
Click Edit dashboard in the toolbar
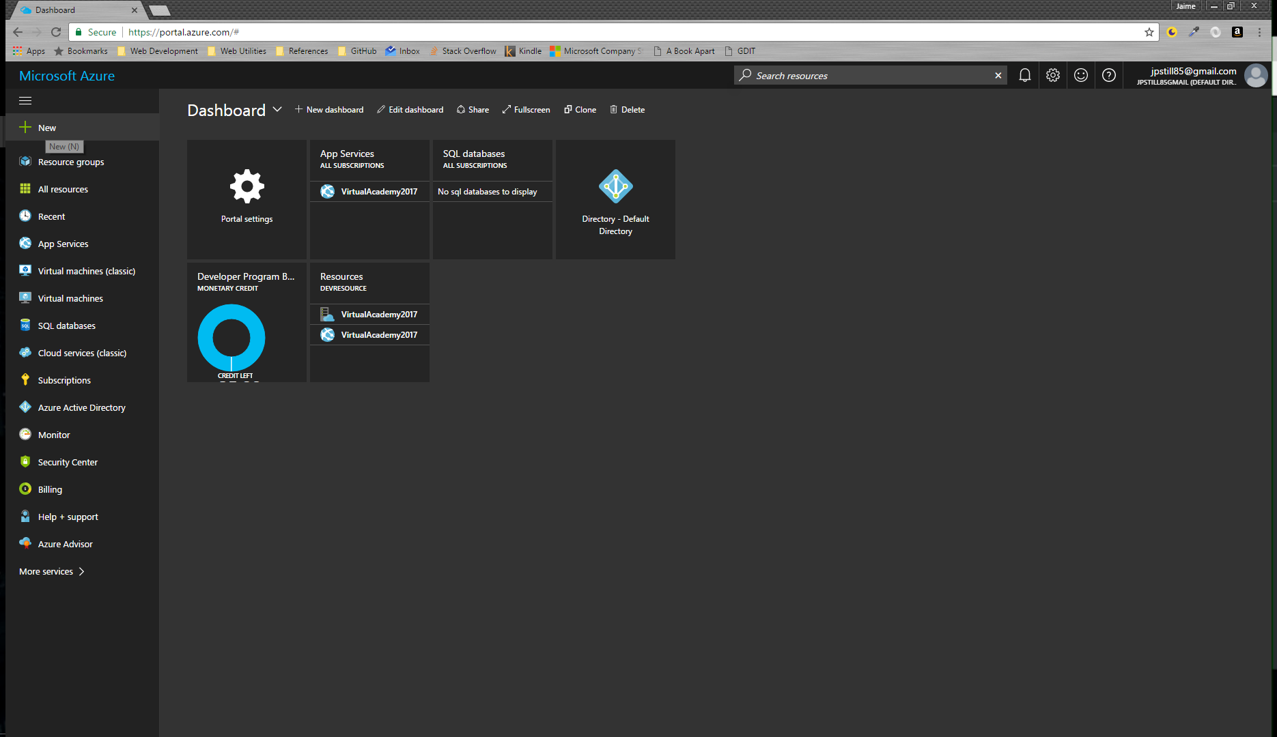click(x=410, y=110)
